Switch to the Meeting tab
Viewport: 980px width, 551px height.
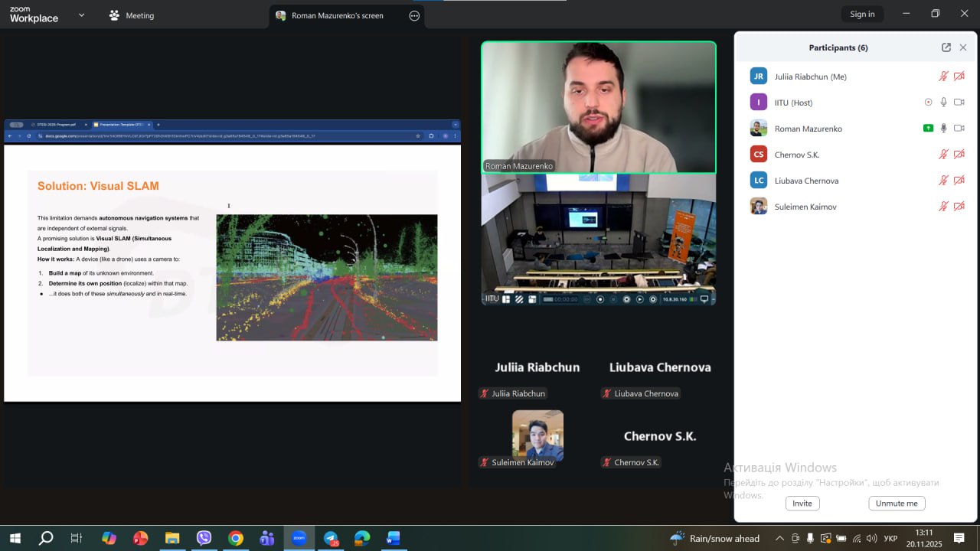[x=132, y=15]
